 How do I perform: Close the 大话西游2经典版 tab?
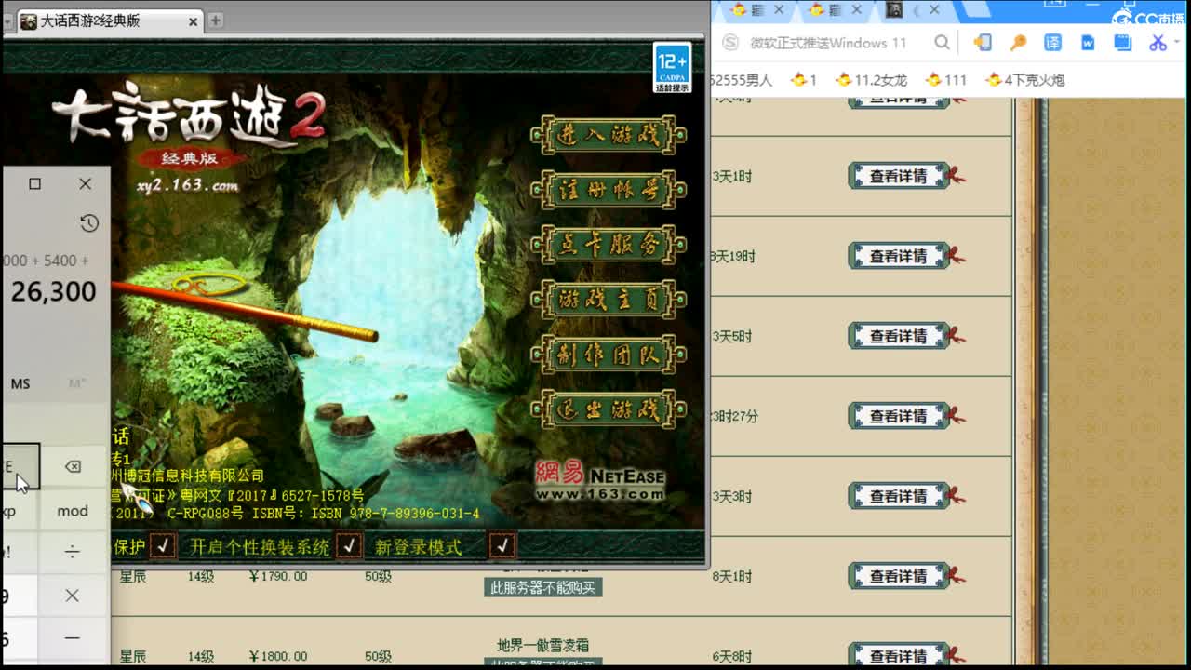point(194,21)
